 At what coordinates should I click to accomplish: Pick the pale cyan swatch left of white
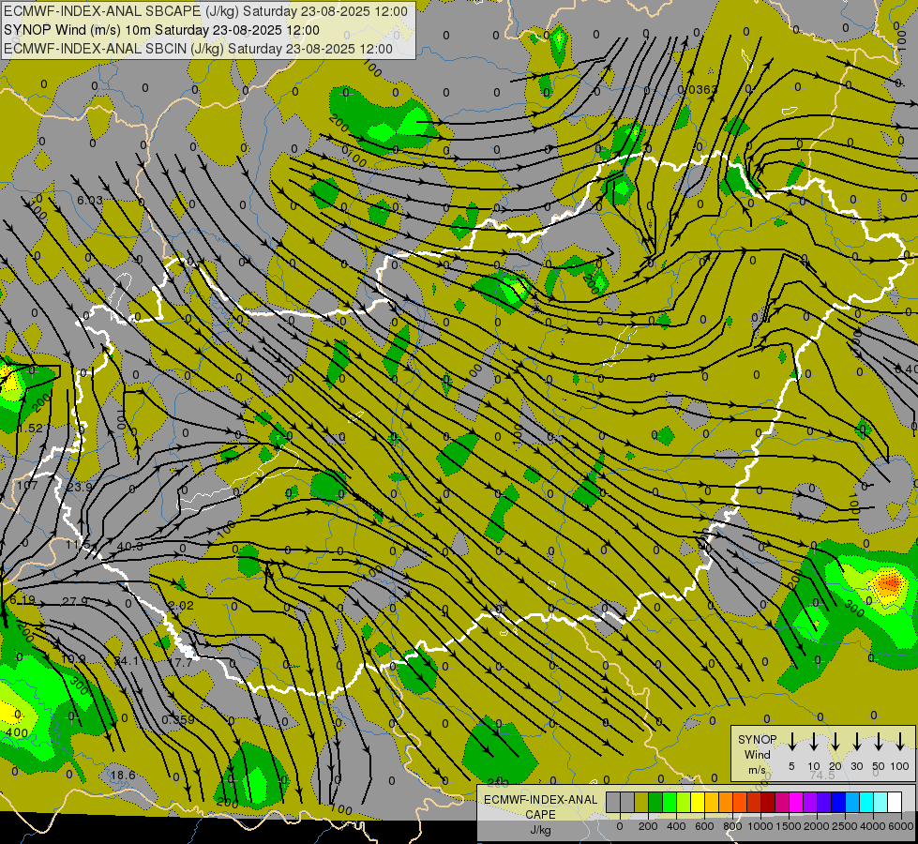point(880,802)
